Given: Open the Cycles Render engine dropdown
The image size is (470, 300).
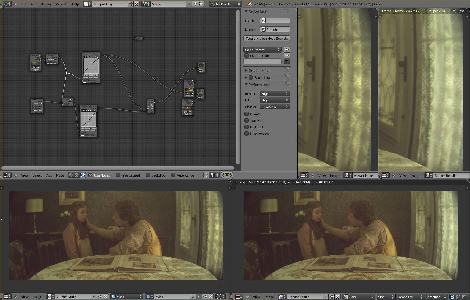Looking at the screenshot, I should (x=225, y=4).
